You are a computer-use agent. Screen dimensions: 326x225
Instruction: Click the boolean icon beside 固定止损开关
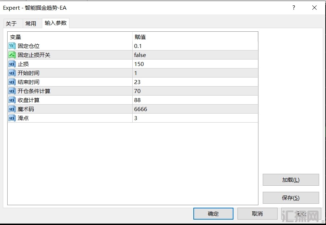(x=12, y=55)
